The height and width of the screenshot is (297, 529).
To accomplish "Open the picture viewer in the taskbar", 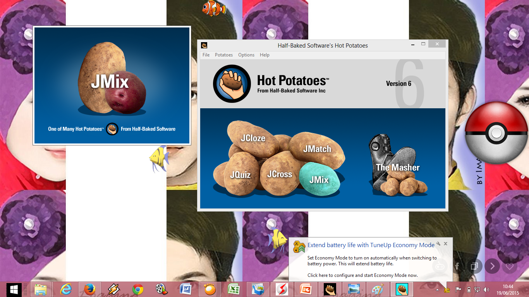I will coord(354,289).
